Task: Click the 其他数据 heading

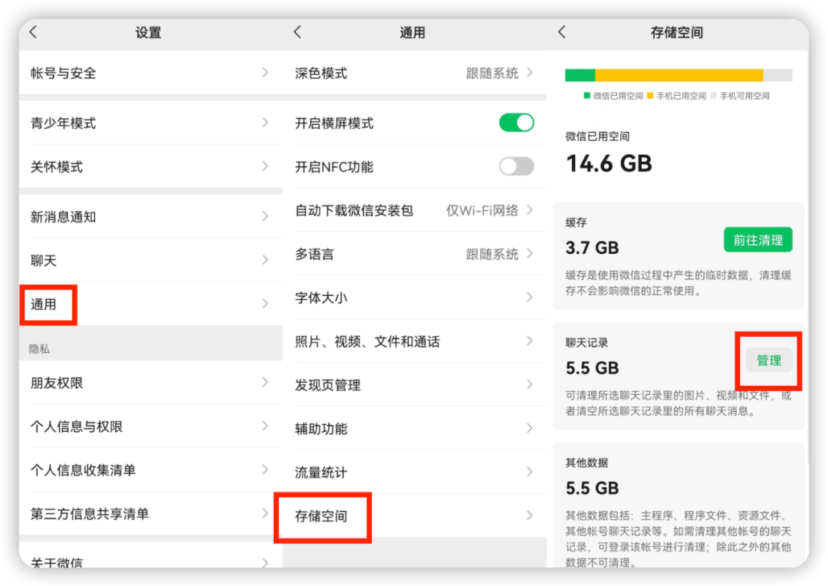Action: pyautogui.click(x=586, y=463)
